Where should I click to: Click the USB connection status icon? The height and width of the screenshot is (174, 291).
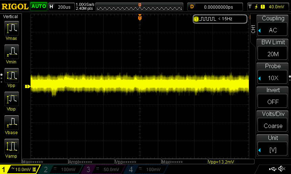pyautogui.click(x=272, y=169)
